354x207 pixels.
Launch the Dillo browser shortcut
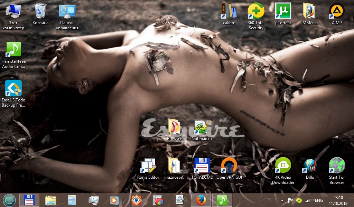tap(310, 168)
